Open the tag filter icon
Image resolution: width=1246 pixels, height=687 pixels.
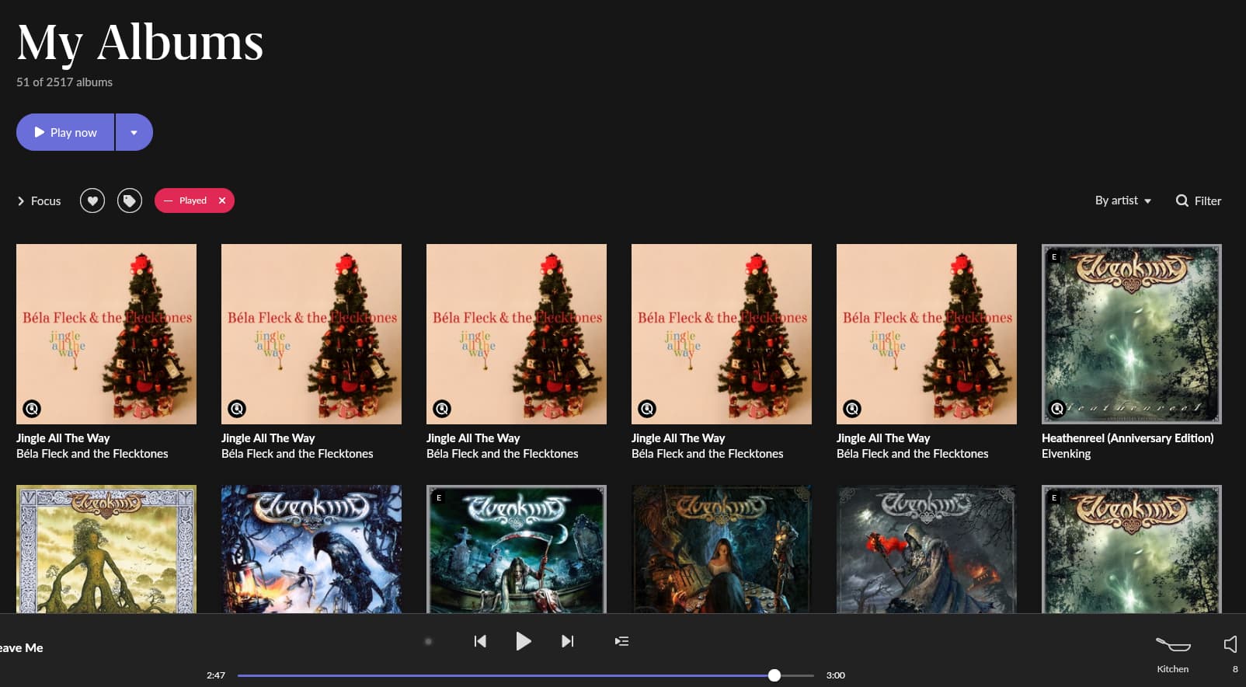tap(130, 201)
